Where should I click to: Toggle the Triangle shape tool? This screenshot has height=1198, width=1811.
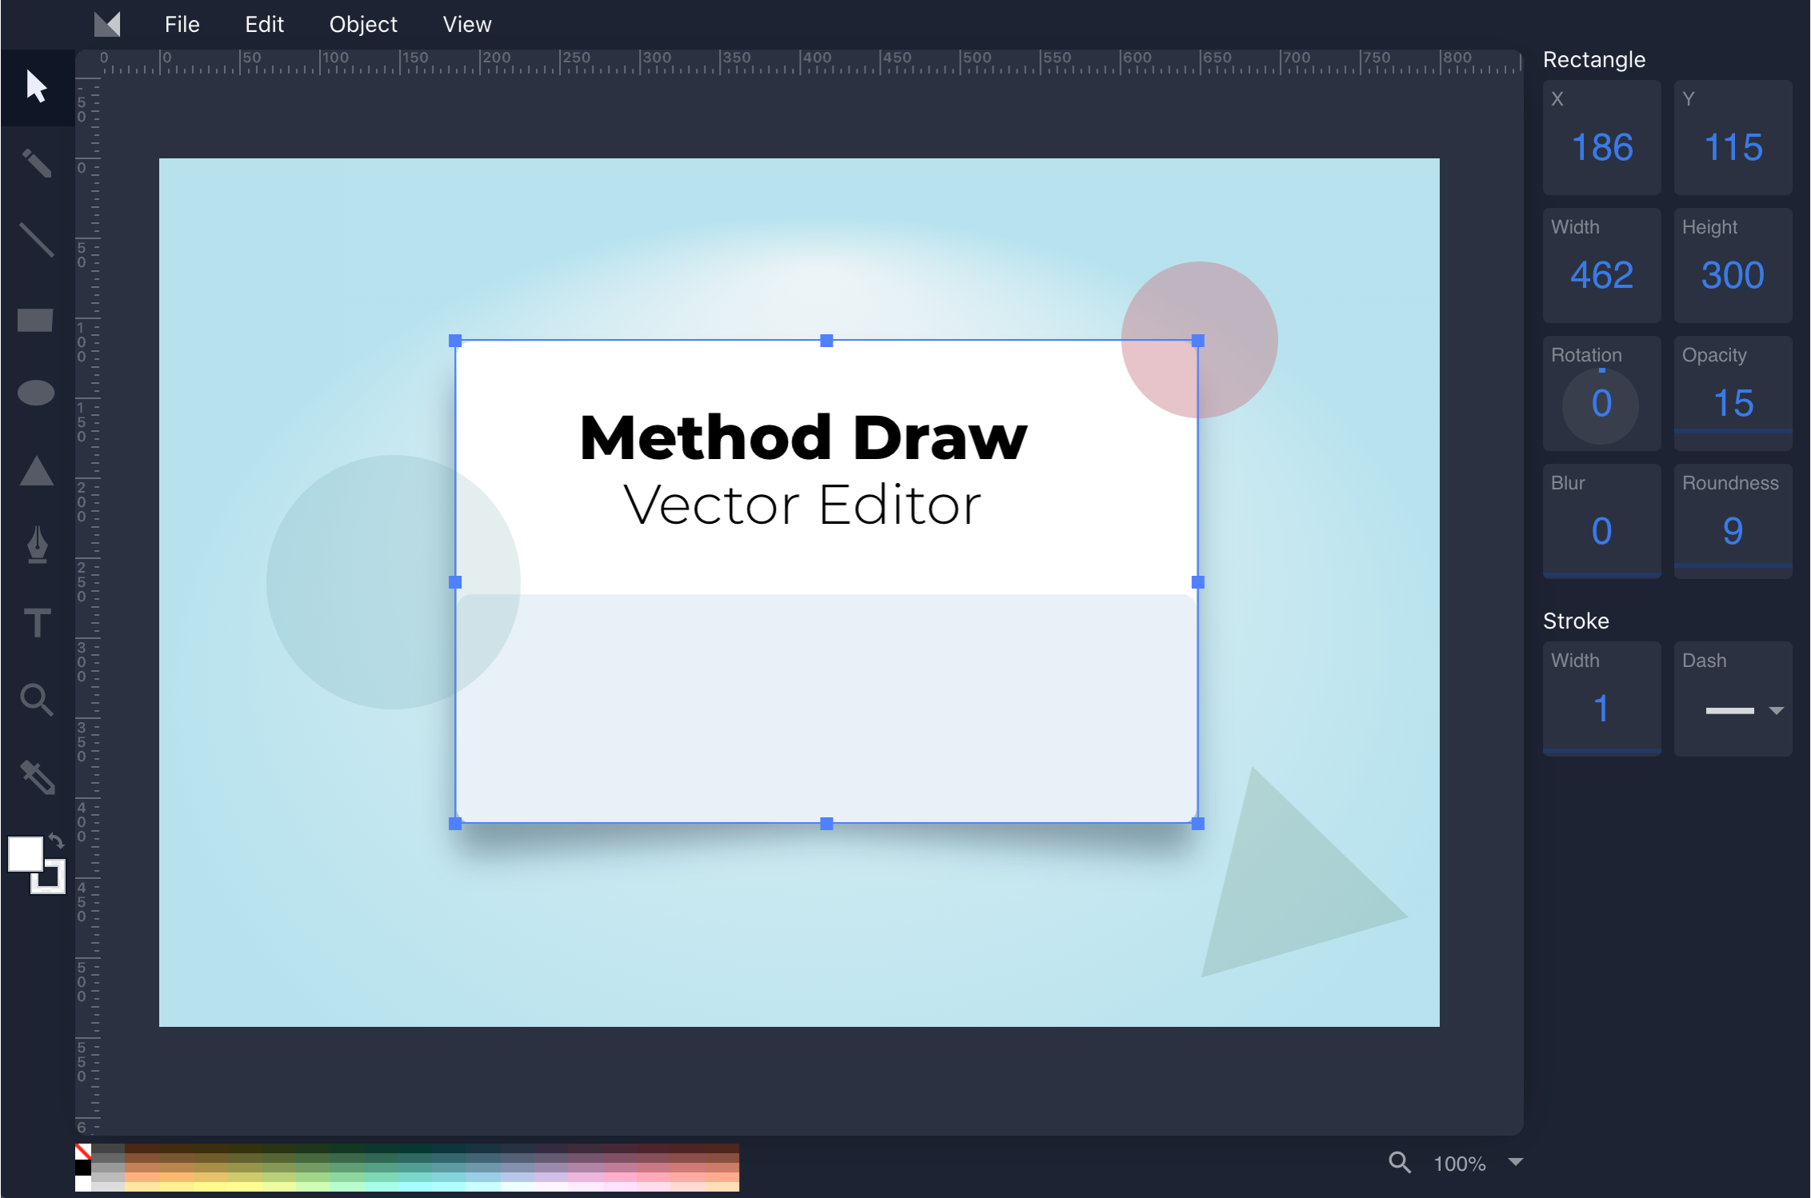[x=36, y=473]
